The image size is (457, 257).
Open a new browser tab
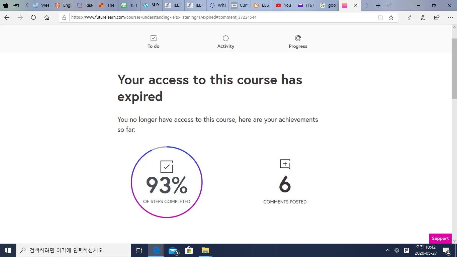pos(378,5)
